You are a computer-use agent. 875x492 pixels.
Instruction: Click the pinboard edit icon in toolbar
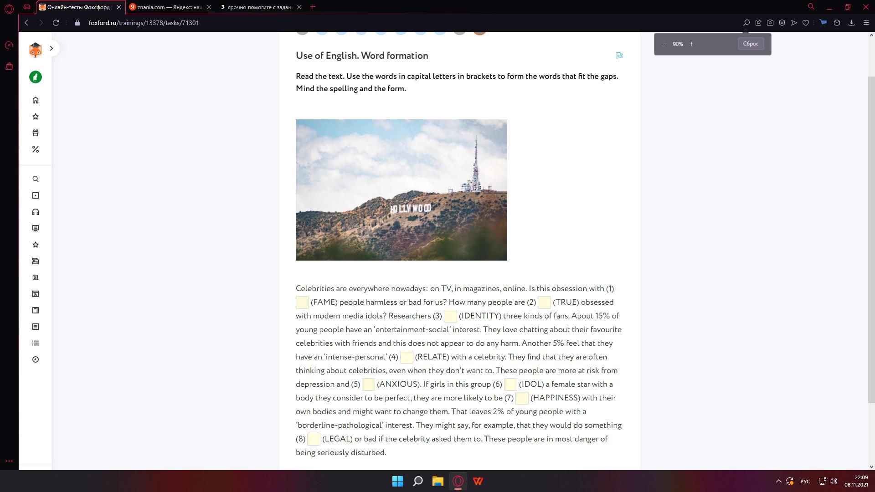coord(758,23)
